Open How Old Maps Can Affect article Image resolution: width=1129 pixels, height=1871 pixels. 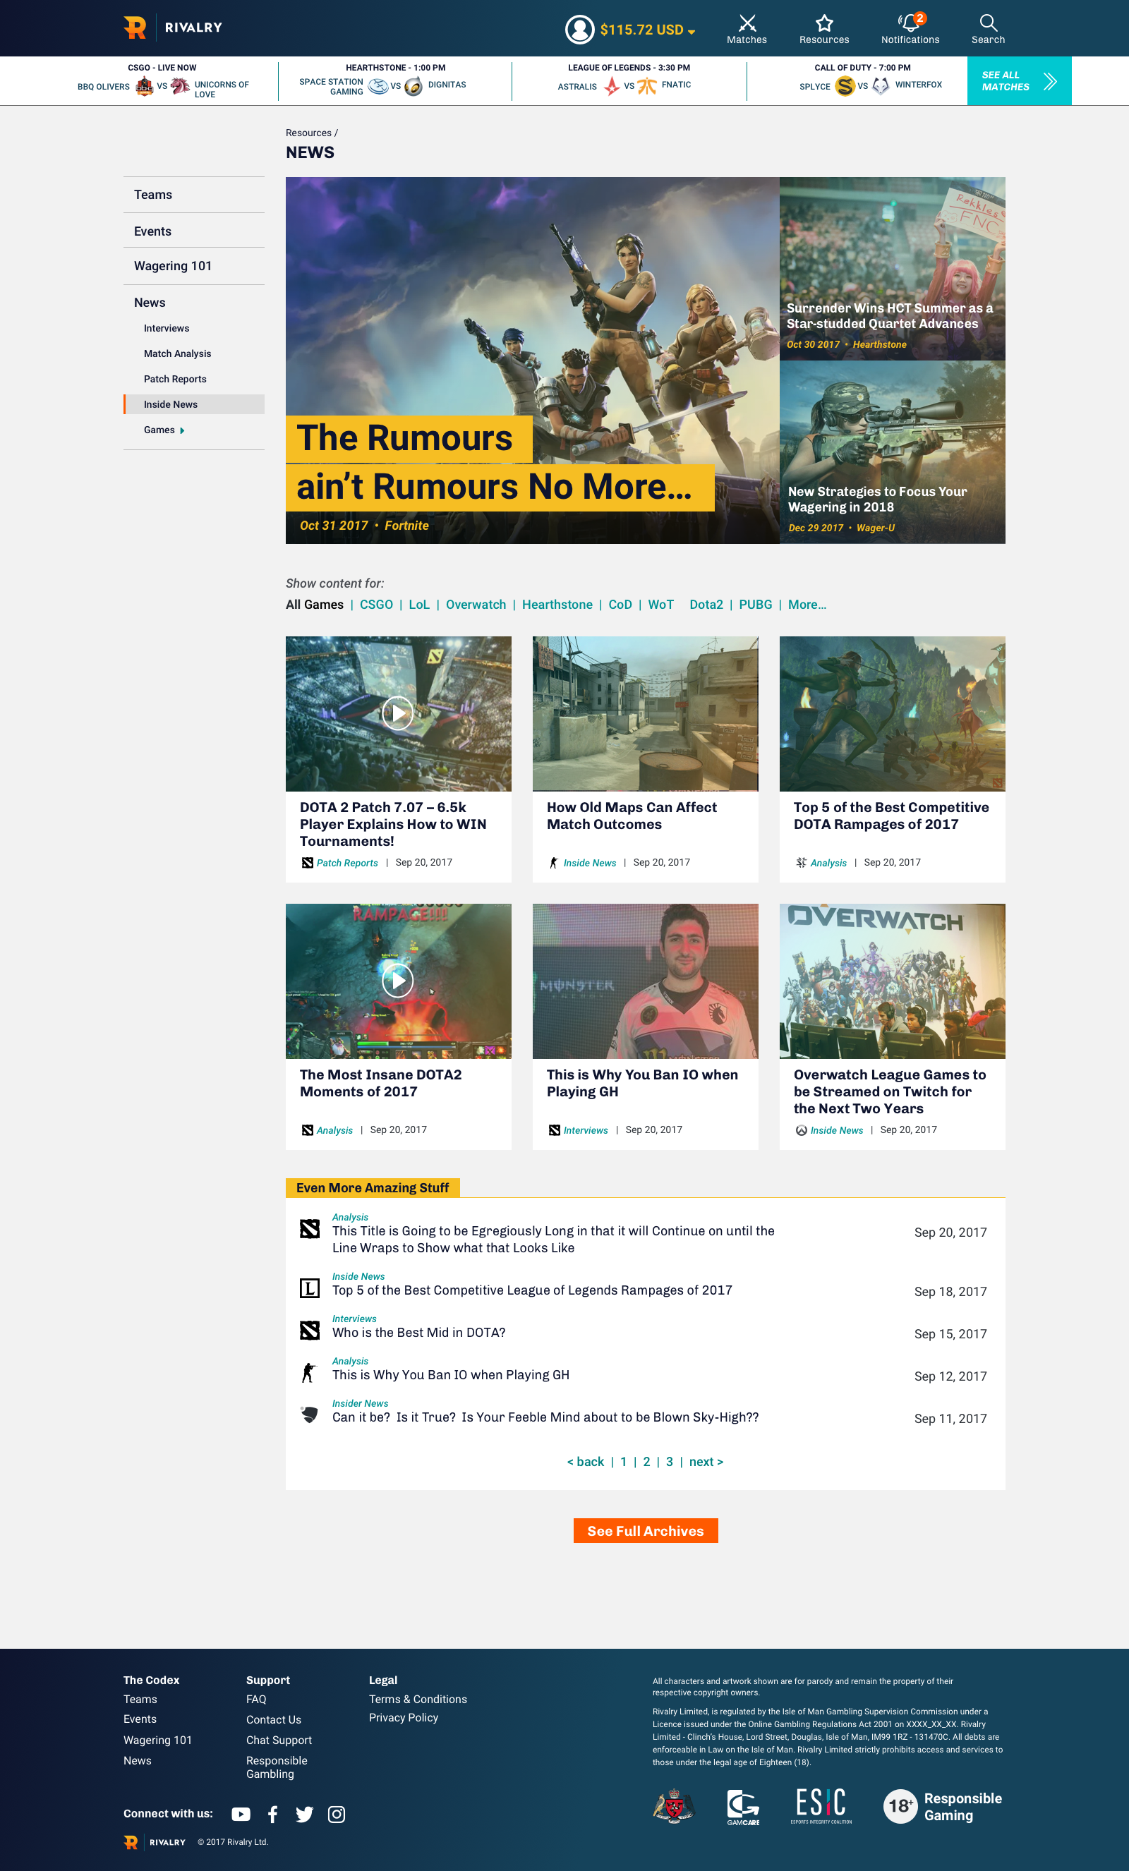[646, 759]
